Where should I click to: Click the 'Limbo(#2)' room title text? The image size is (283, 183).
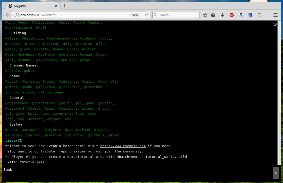(14, 141)
